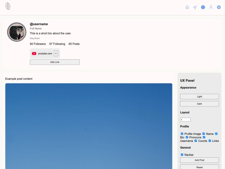Viewport: 225px width, 169px height.
Task: Toggle the Username checkbox after the Pronouns label
Action: pos(204,137)
